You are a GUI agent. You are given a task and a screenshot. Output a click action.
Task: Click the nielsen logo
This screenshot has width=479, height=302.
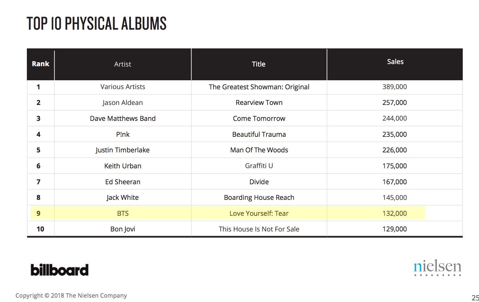pos(437,268)
